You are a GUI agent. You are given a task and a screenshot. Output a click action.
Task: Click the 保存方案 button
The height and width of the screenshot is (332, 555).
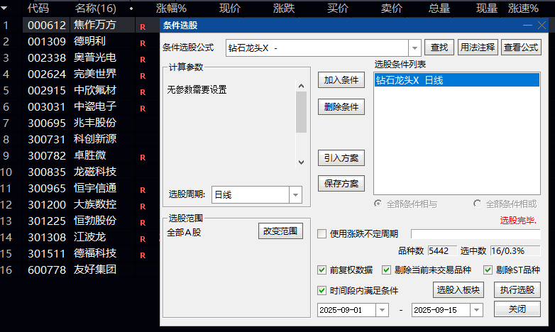(341, 183)
